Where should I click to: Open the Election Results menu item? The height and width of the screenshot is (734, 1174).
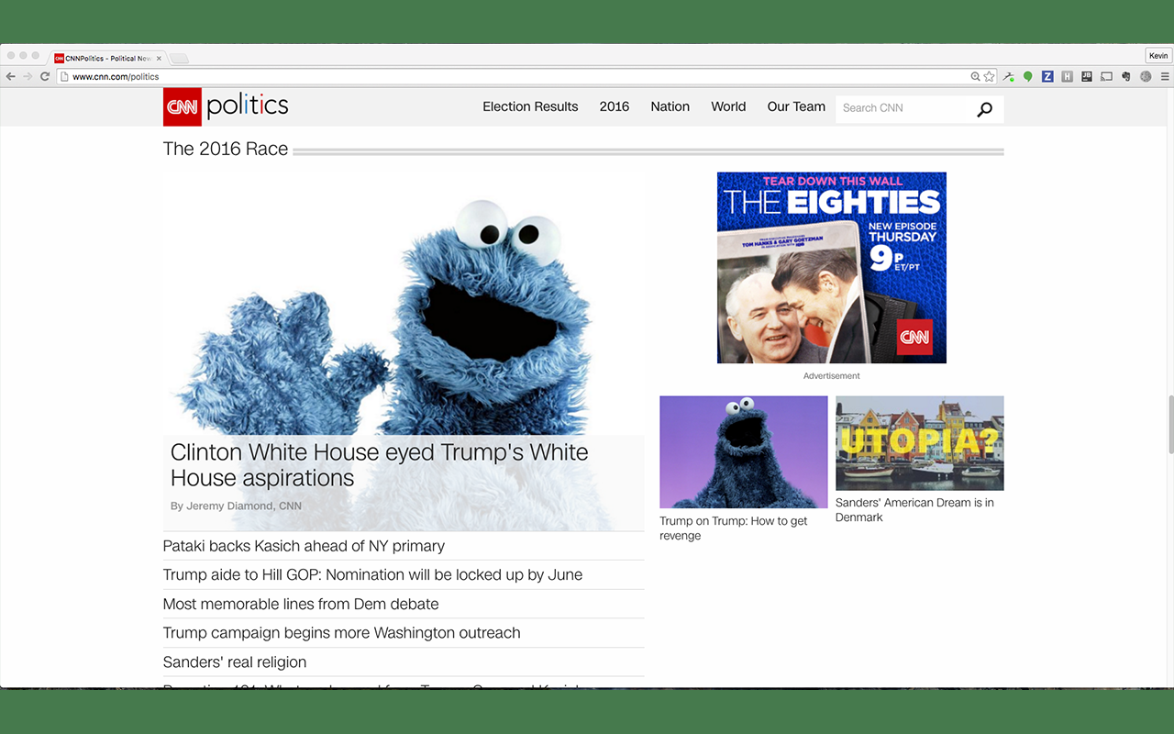coord(530,106)
